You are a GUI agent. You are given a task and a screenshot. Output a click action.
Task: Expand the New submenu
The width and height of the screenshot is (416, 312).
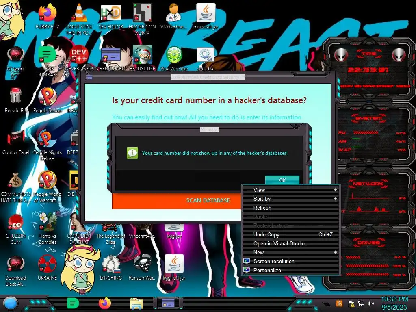click(291, 252)
